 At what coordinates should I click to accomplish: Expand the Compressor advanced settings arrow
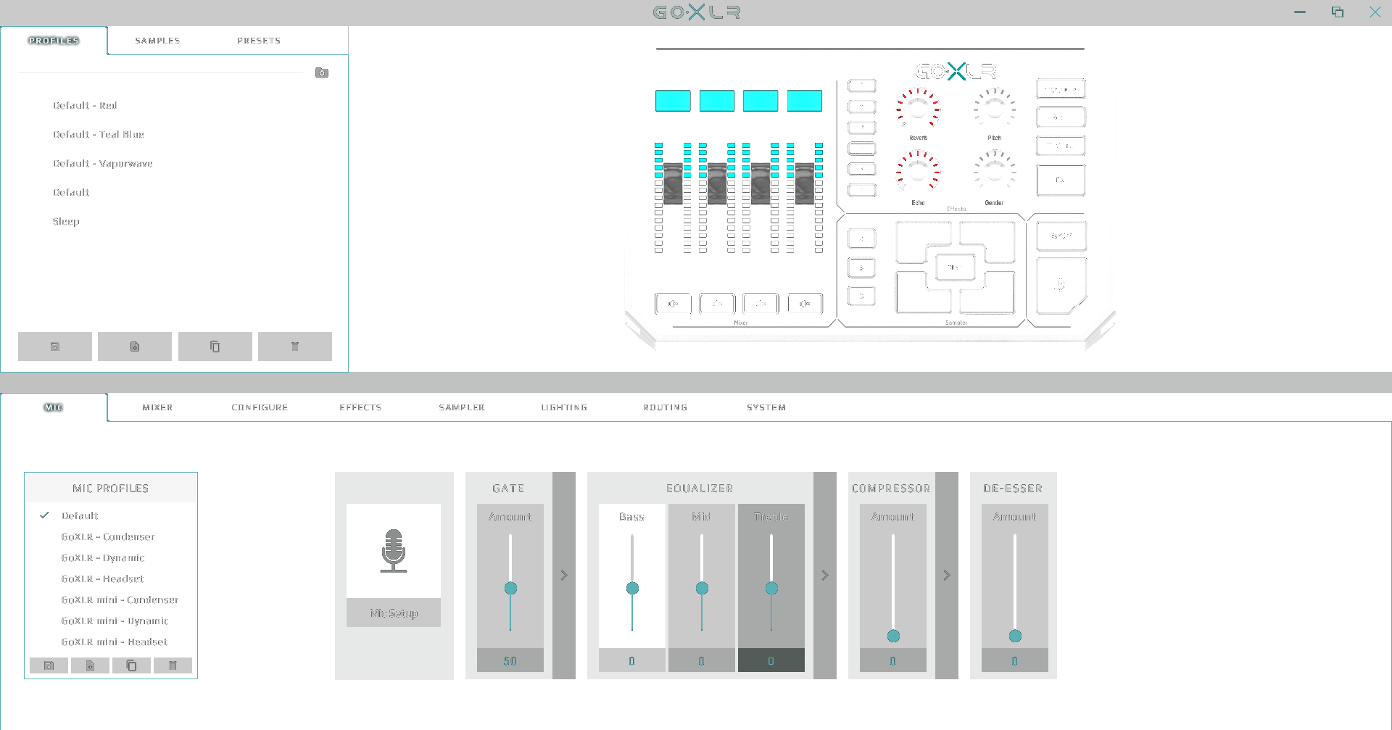[x=947, y=576]
